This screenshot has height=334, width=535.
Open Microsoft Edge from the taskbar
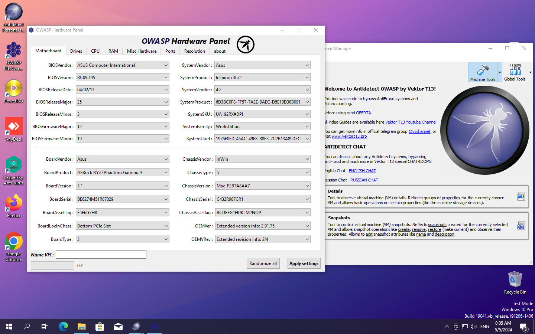(x=64, y=327)
